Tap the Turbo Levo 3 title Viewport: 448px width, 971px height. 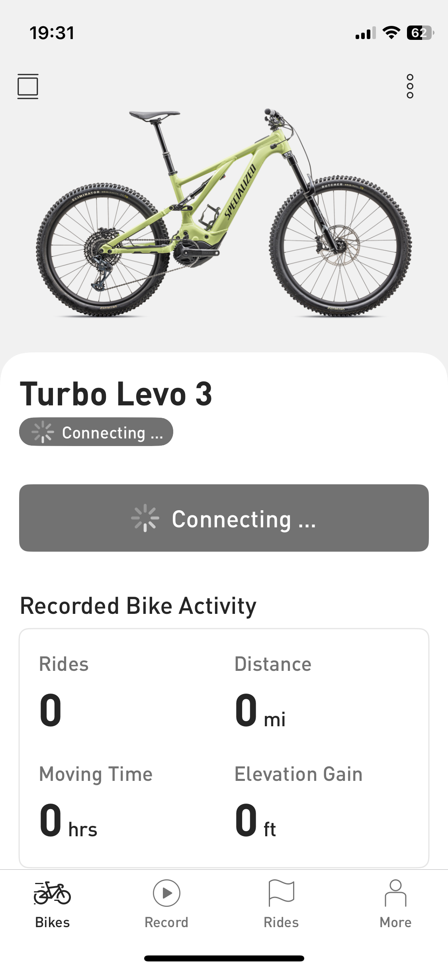point(116,394)
